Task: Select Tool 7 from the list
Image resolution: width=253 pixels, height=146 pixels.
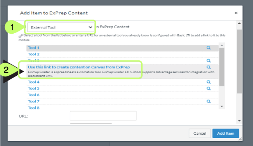Action: (x=33, y=101)
